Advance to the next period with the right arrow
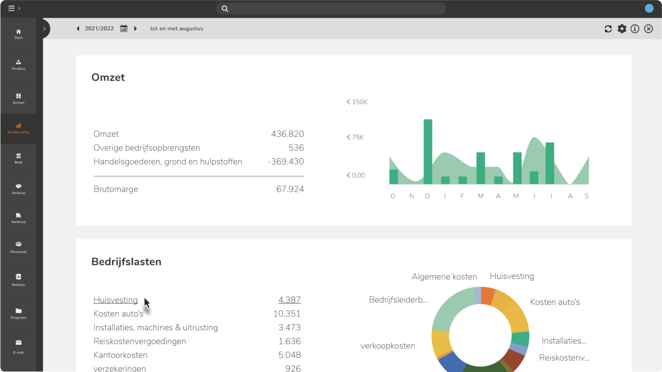The height and width of the screenshot is (372, 662). pos(135,28)
